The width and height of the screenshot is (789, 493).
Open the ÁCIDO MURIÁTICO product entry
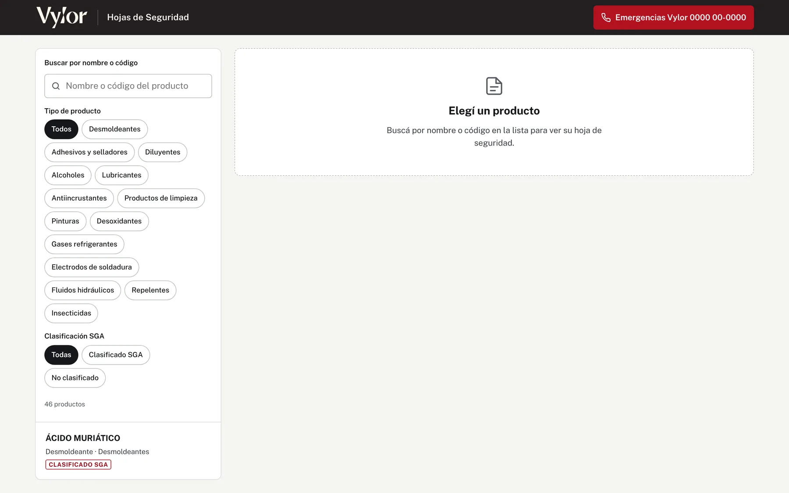(x=128, y=451)
